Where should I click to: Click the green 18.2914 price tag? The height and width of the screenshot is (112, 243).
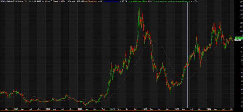tap(239, 38)
